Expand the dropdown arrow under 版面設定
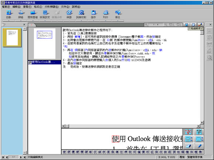Screen dimensions: 214x160 [x=45, y=21]
